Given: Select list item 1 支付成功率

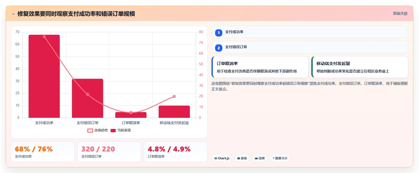Looking at the screenshot, I should (310, 32).
